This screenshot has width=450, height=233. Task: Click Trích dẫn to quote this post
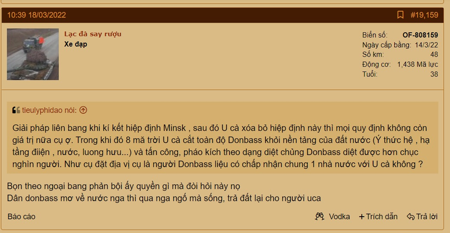378,217
